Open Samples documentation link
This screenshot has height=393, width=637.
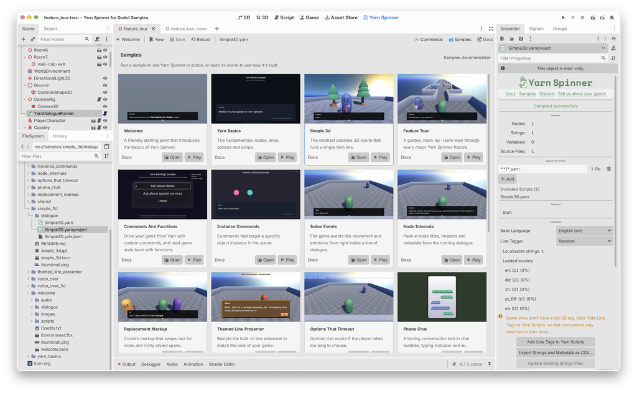coord(467,58)
